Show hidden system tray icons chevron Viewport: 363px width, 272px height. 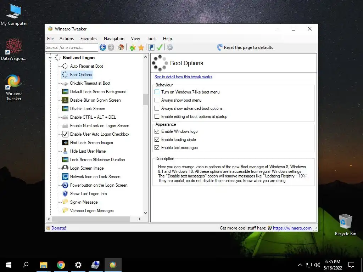pyautogui.click(x=300, y=265)
